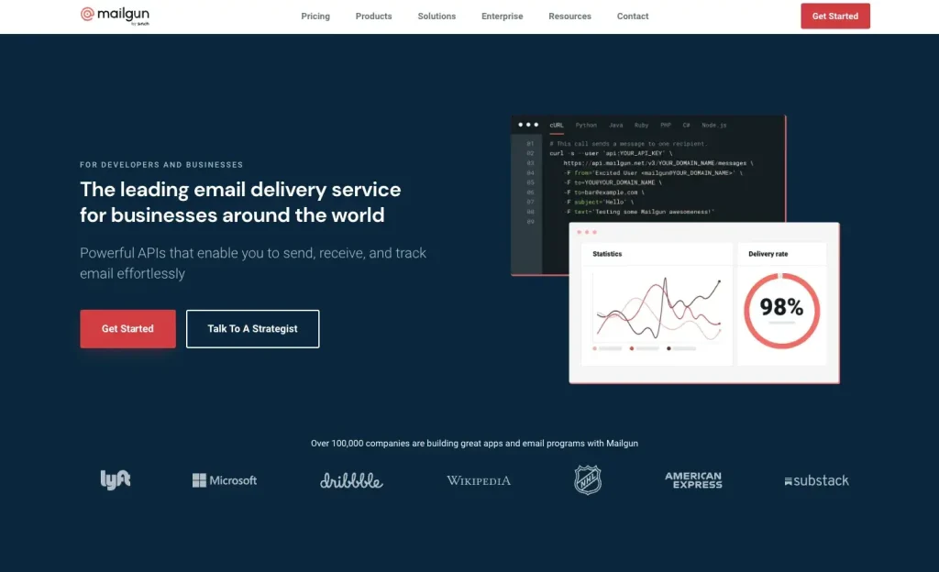The width and height of the screenshot is (939, 572).
Task: Click the header Get Started button
Action: point(834,16)
